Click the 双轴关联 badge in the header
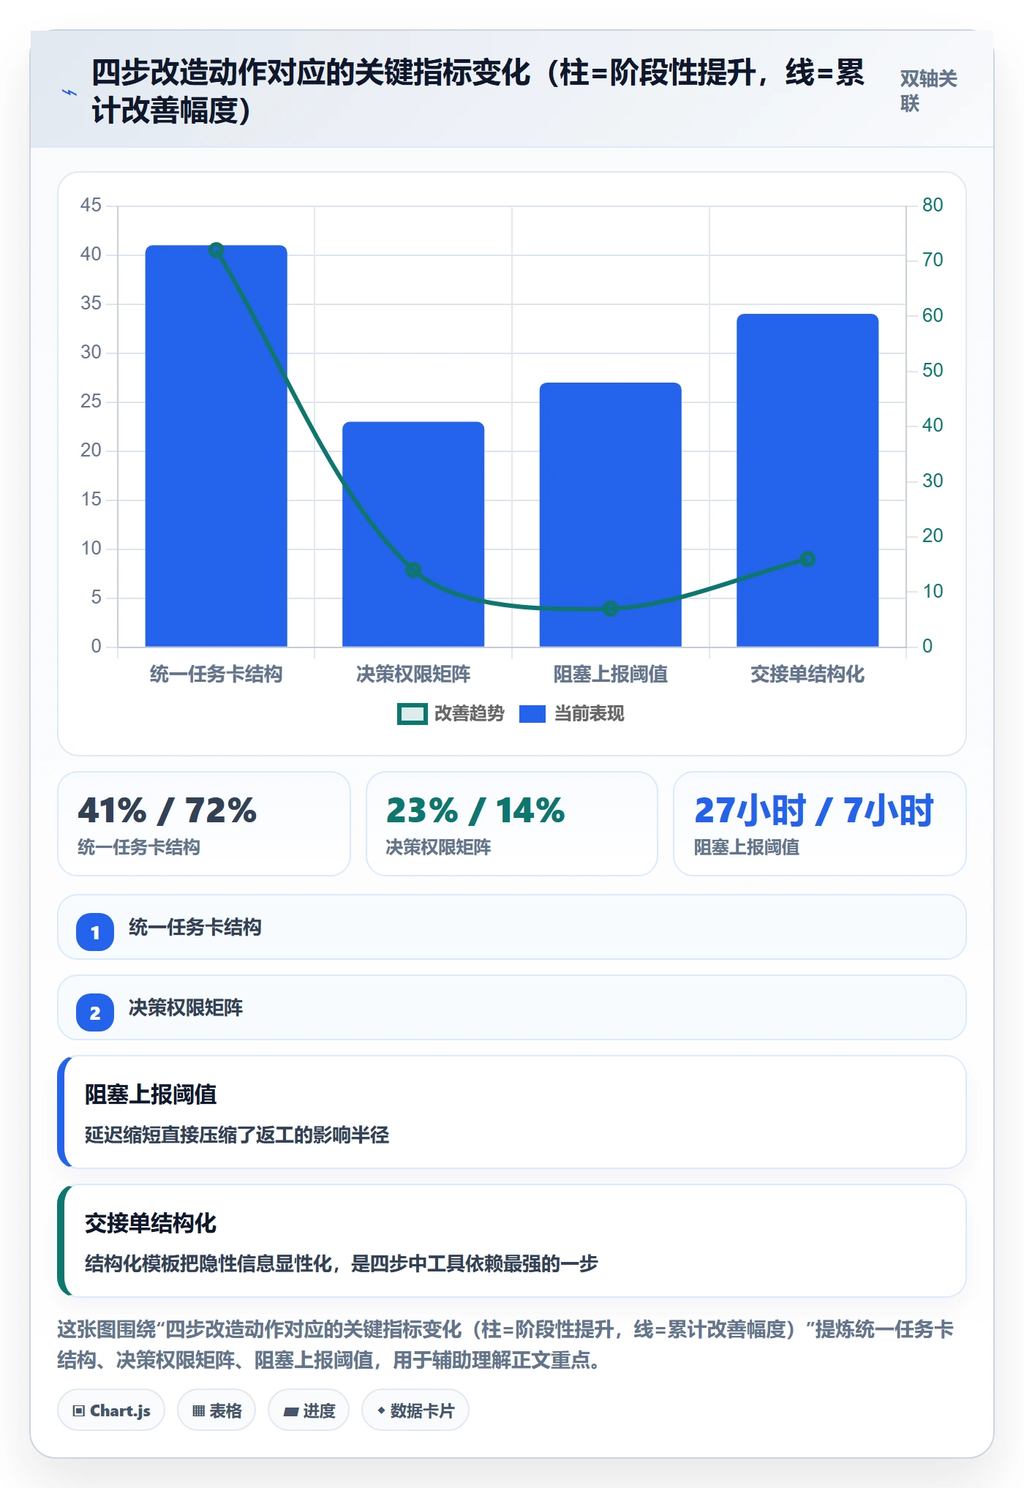This screenshot has width=1024, height=1488. (928, 91)
